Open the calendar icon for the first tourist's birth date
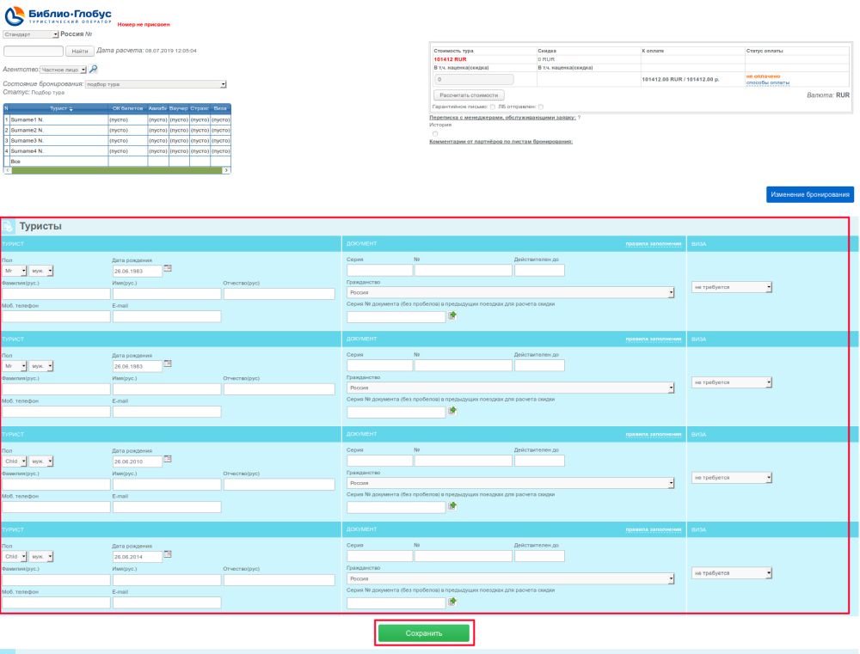Image resolution: width=860 pixels, height=654 pixels. 169,268
